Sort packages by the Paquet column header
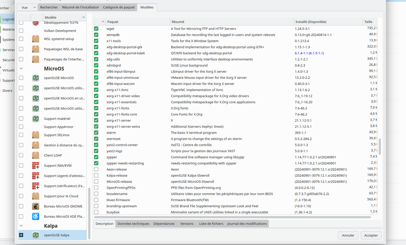406x245 pixels. point(138,22)
